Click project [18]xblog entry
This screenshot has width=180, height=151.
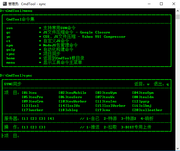click(68, 110)
